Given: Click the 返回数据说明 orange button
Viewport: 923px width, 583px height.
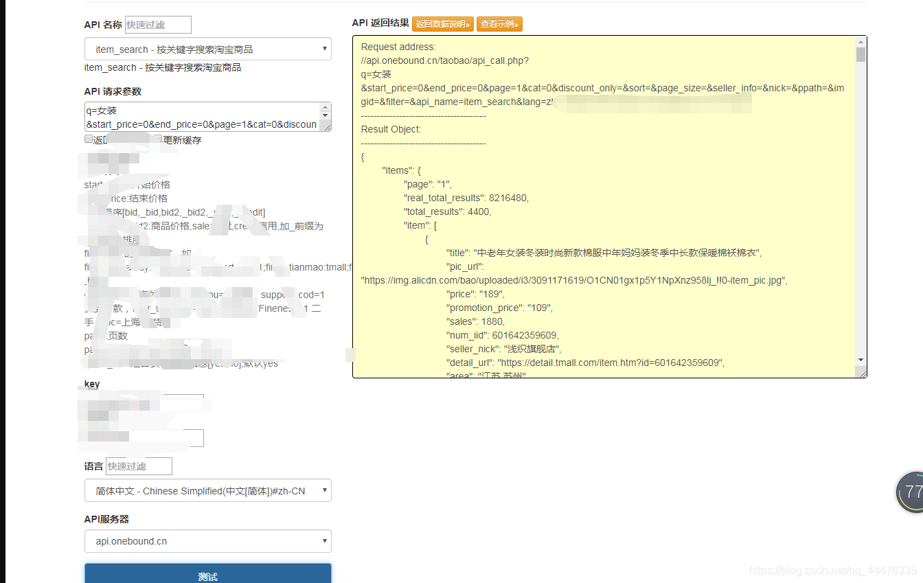Looking at the screenshot, I should (x=443, y=24).
